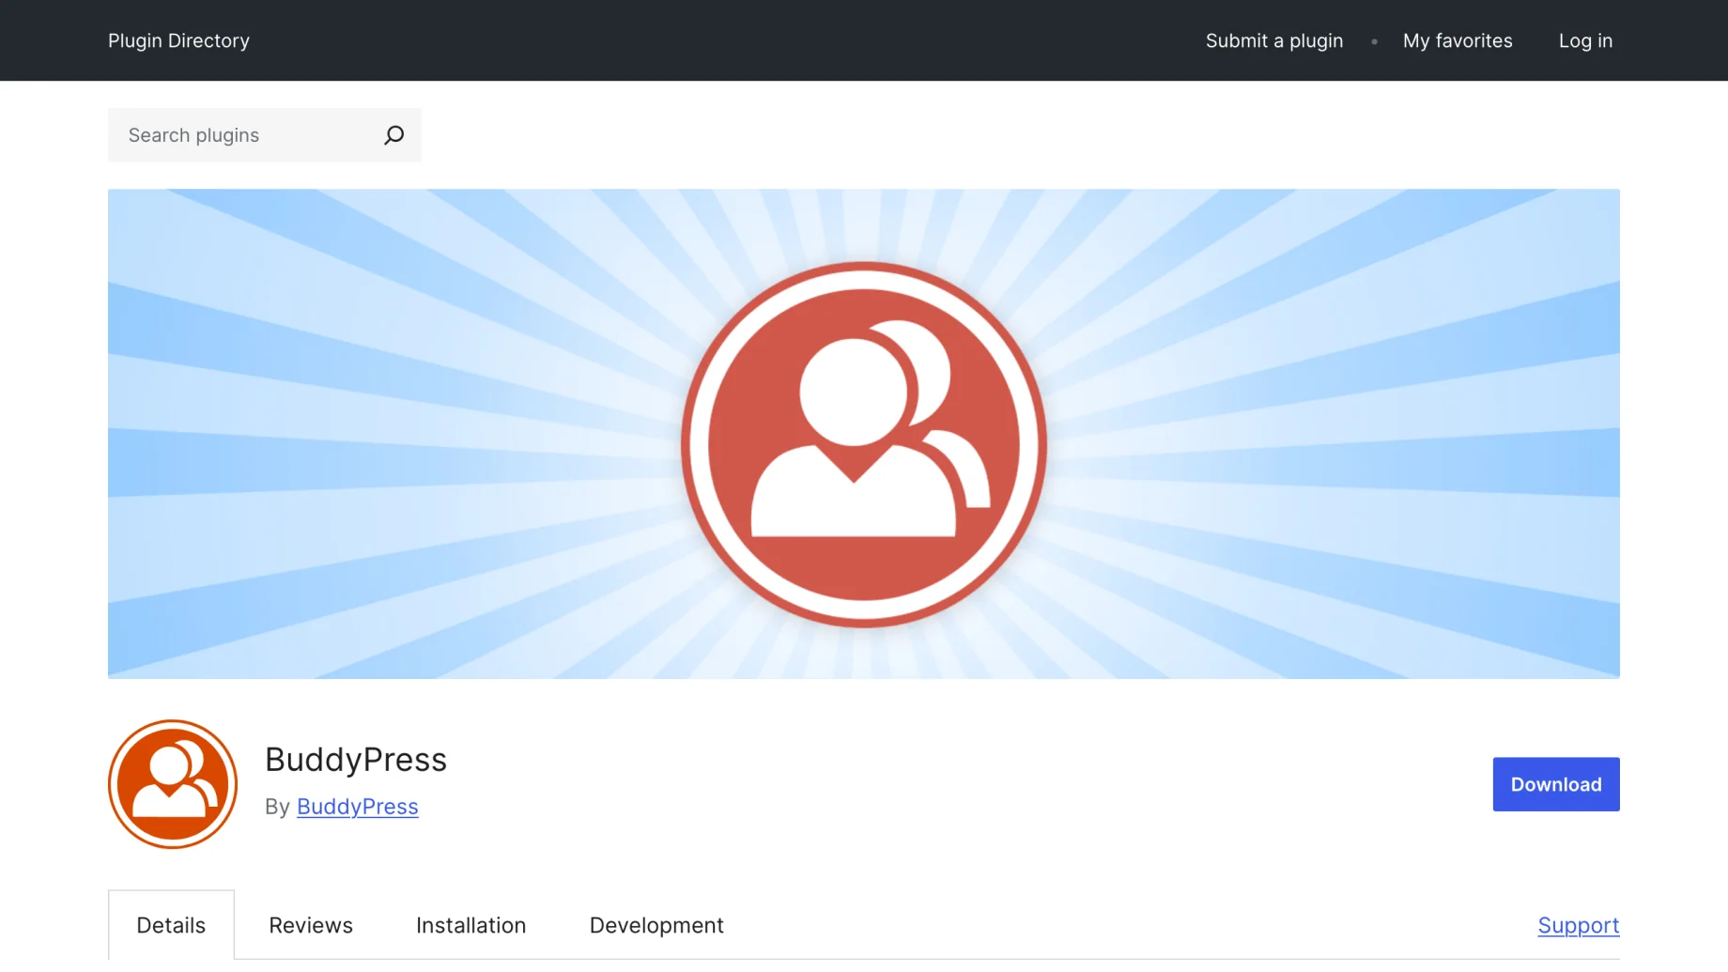Click Log in in the header
The height and width of the screenshot is (972, 1728).
tap(1585, 40)
